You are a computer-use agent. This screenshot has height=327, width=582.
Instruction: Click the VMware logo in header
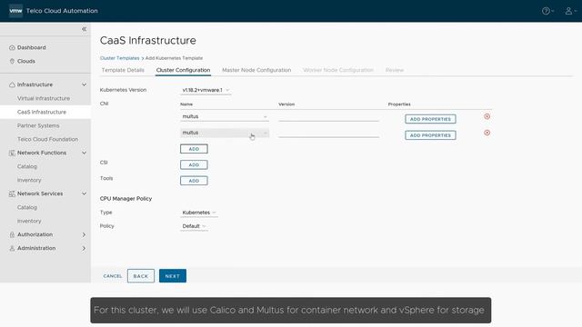pyautogui.click(x=15, y=11)
